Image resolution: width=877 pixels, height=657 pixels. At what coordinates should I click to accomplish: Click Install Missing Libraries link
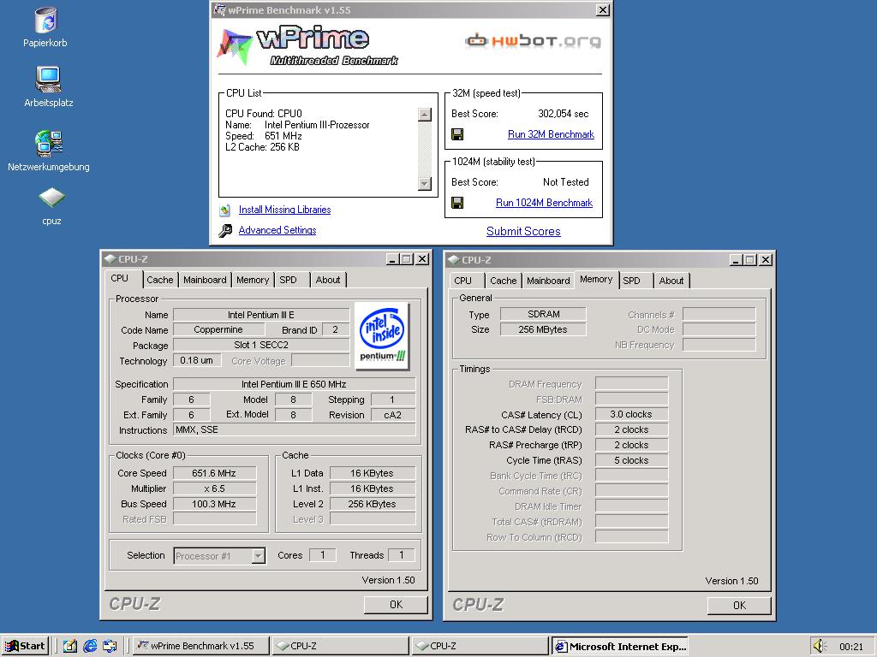tap(284, 210)
